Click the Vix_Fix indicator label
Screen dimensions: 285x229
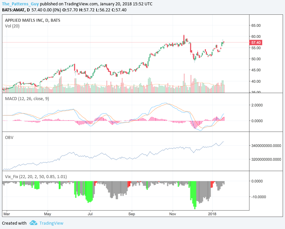36,176
